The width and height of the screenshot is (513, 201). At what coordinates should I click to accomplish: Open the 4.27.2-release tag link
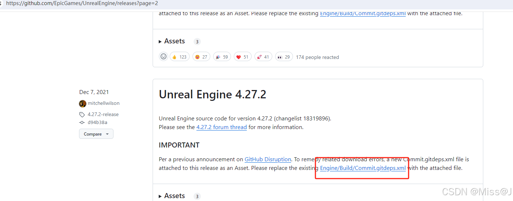[x=103, y=114]
